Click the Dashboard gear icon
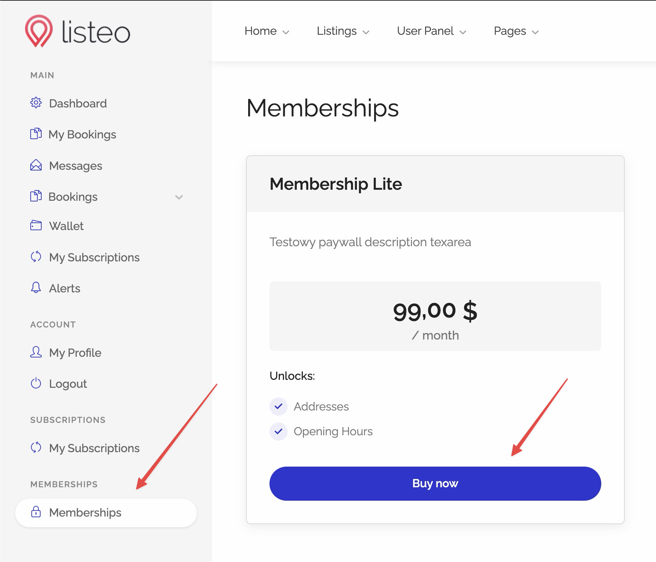 [36, 103]
